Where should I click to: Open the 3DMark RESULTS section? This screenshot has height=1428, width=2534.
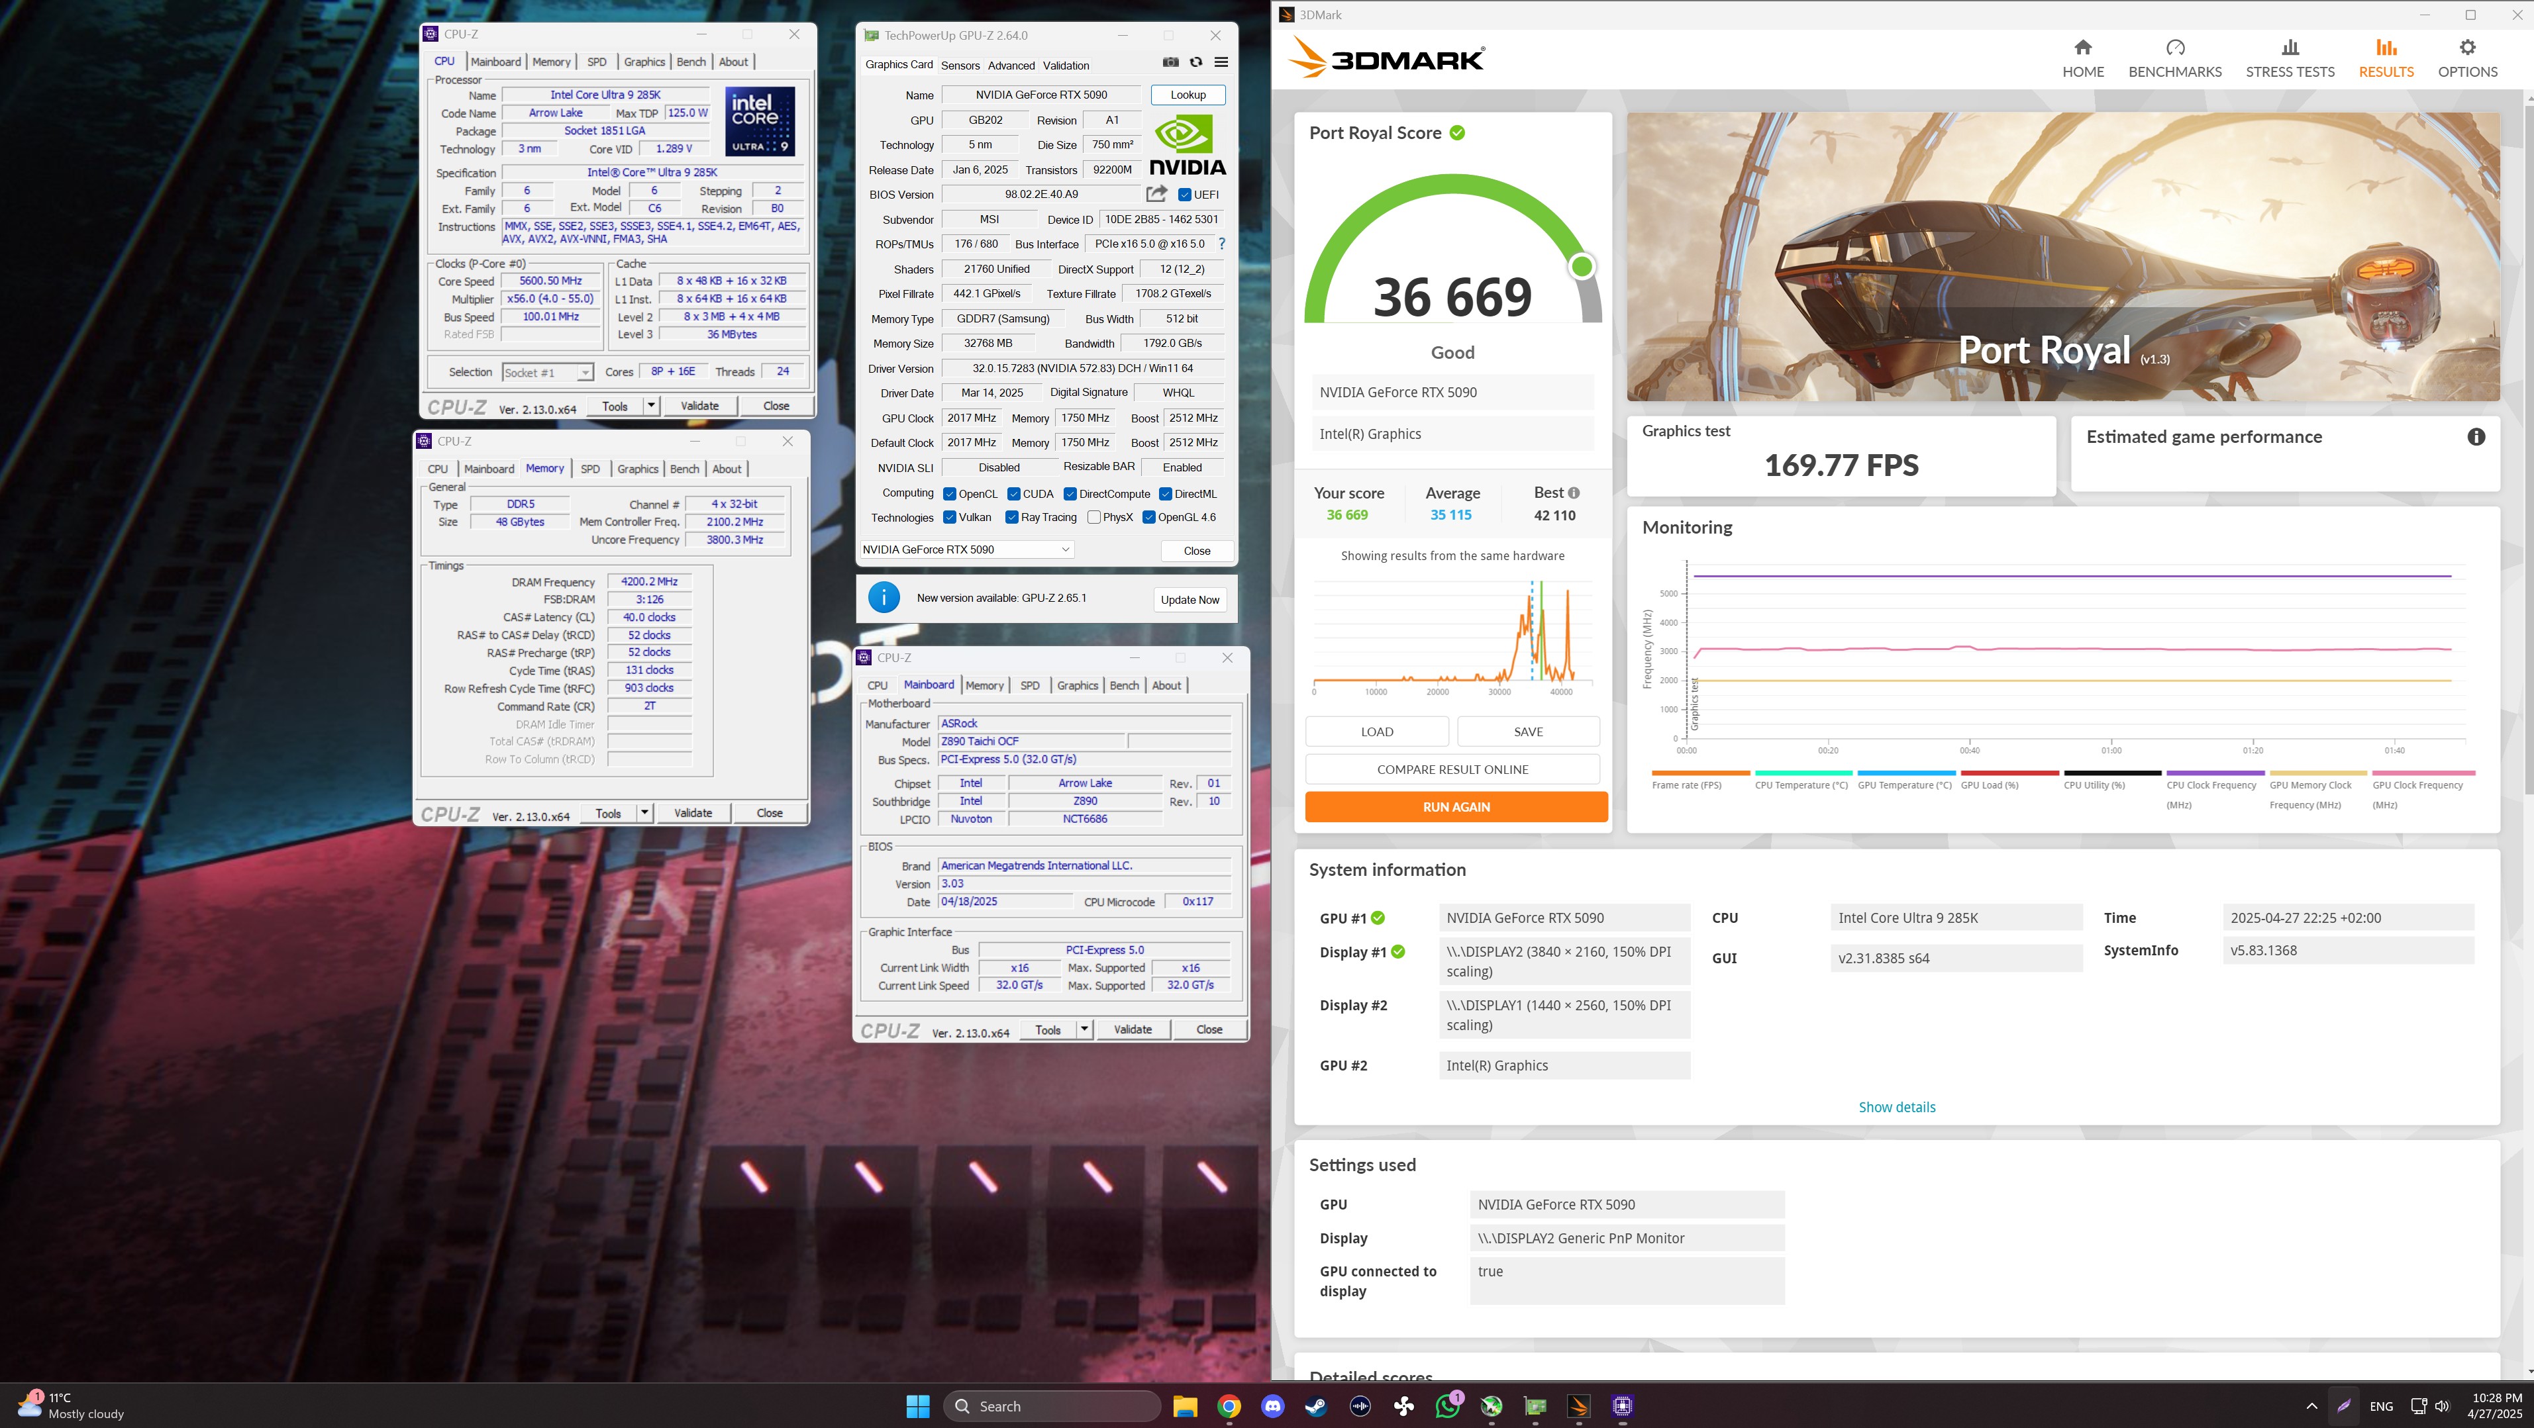[2386, 59]
